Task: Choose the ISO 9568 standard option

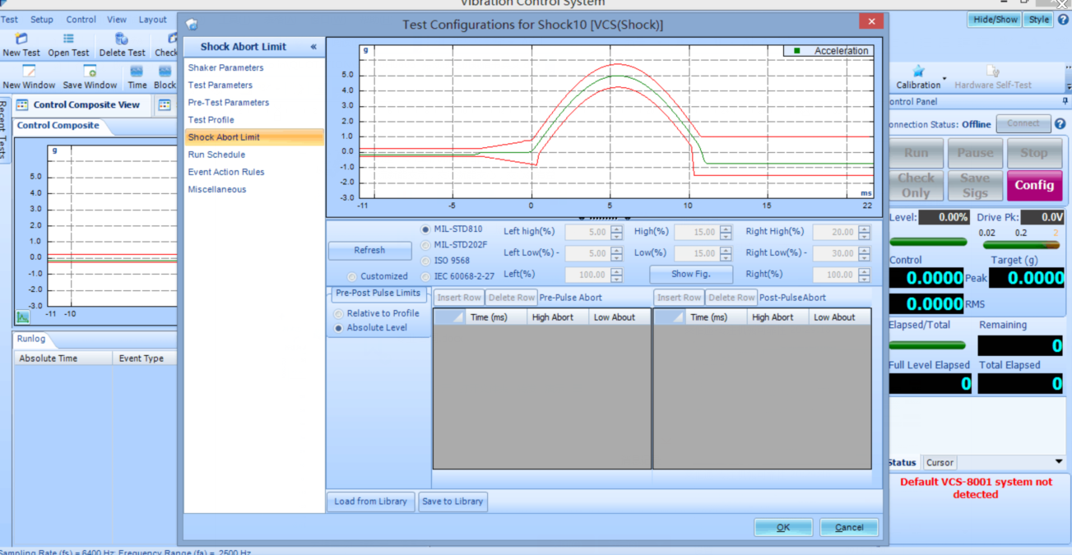Action: (425, 261)
